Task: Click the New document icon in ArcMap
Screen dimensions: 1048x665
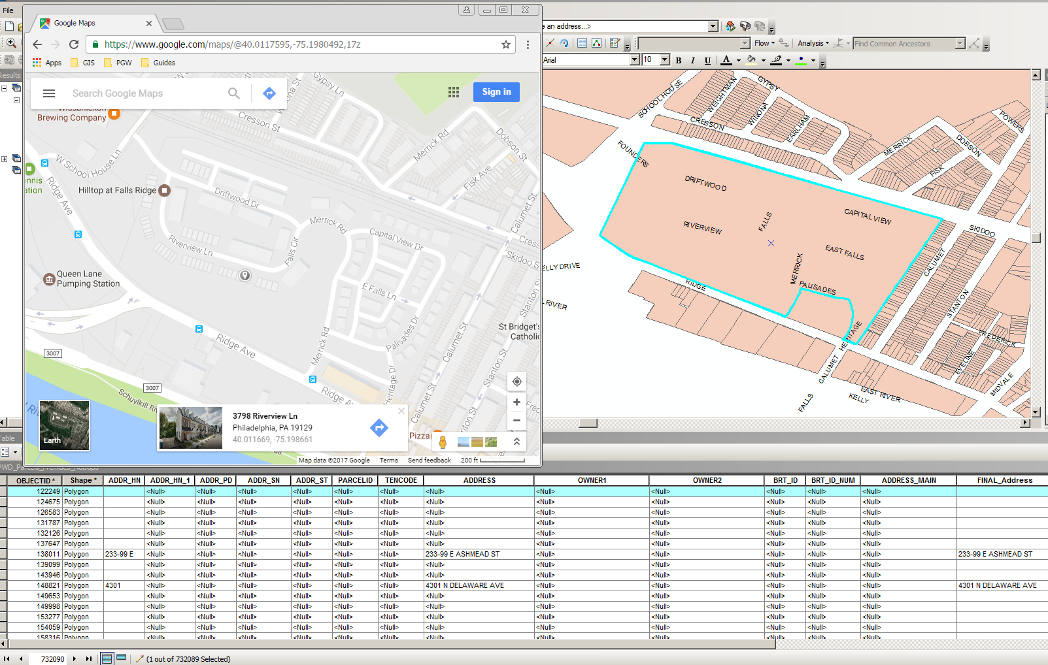Action: point(10,26)
